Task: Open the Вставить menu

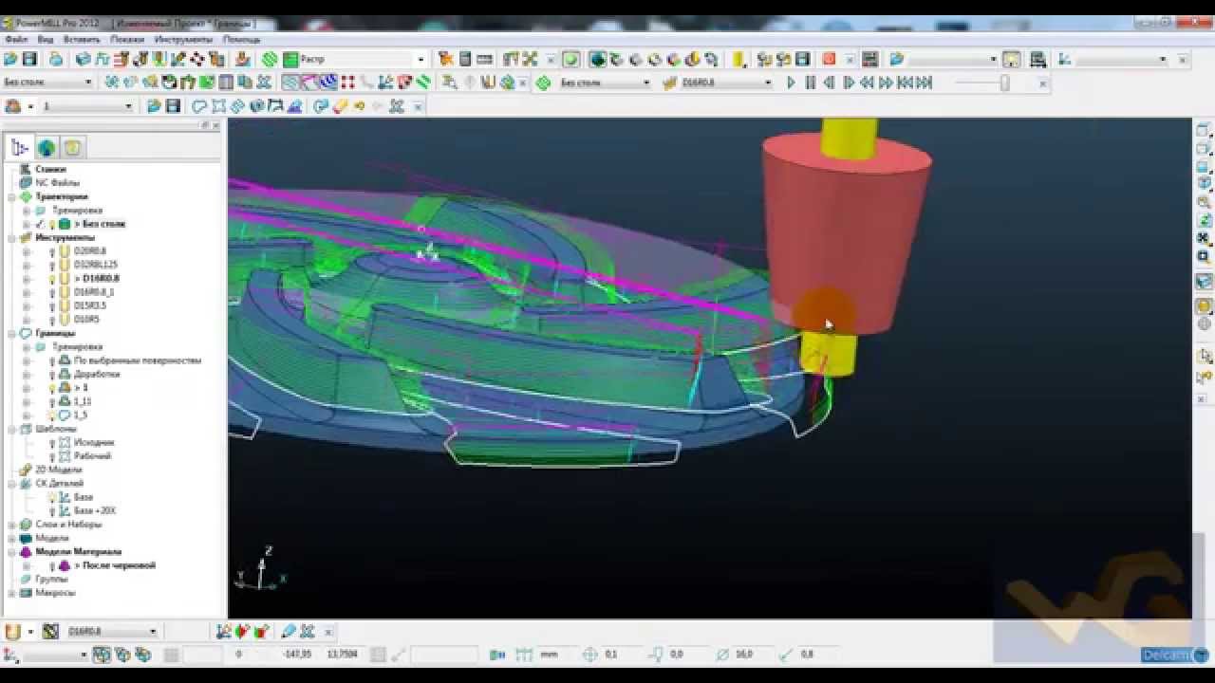Action: [82, 40]
